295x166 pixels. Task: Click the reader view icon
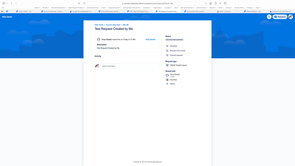pyautogui.click(x=84, y=3)
